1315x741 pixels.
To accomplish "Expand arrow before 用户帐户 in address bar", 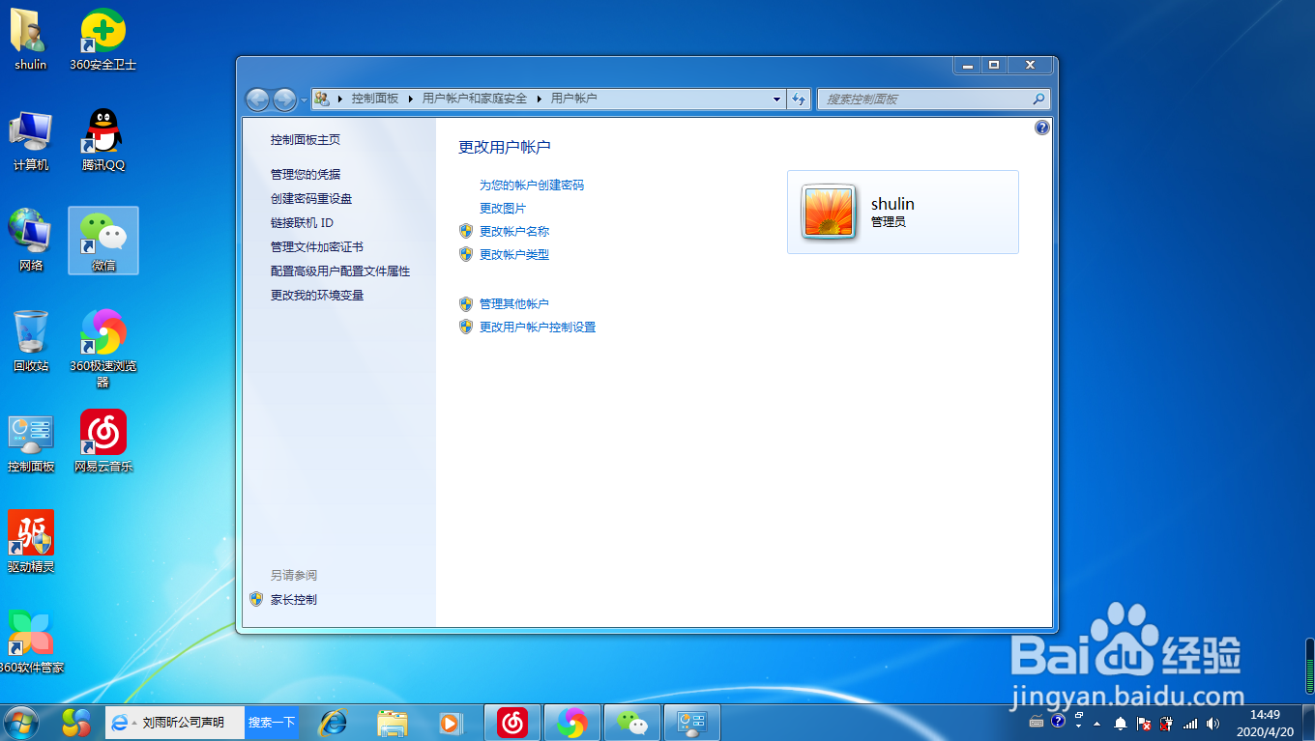I will pyautogui.click(x=540, y=99).
